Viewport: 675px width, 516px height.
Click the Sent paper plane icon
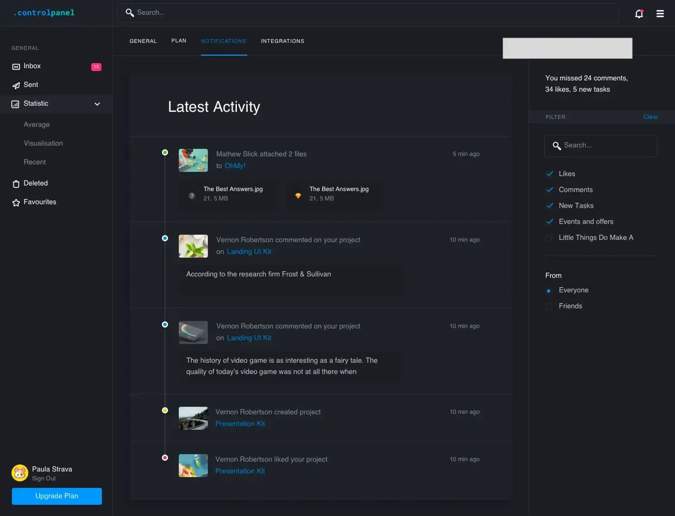tap(16, 85)
